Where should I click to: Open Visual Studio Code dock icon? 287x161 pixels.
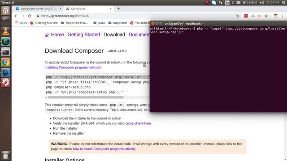pos(6,72)
